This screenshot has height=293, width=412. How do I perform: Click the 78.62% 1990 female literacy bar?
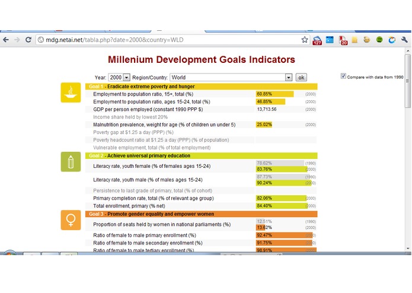pos(280,163)
